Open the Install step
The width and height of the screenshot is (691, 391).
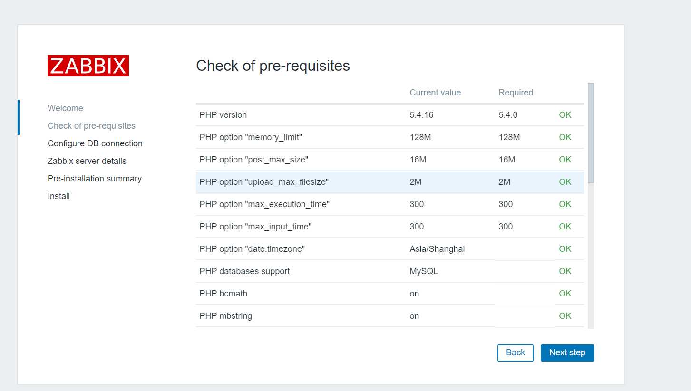point(58,196)
